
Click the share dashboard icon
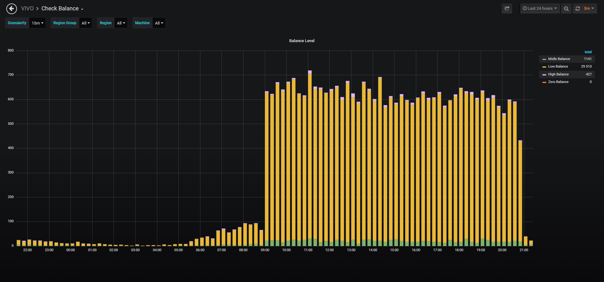point(507,8)
